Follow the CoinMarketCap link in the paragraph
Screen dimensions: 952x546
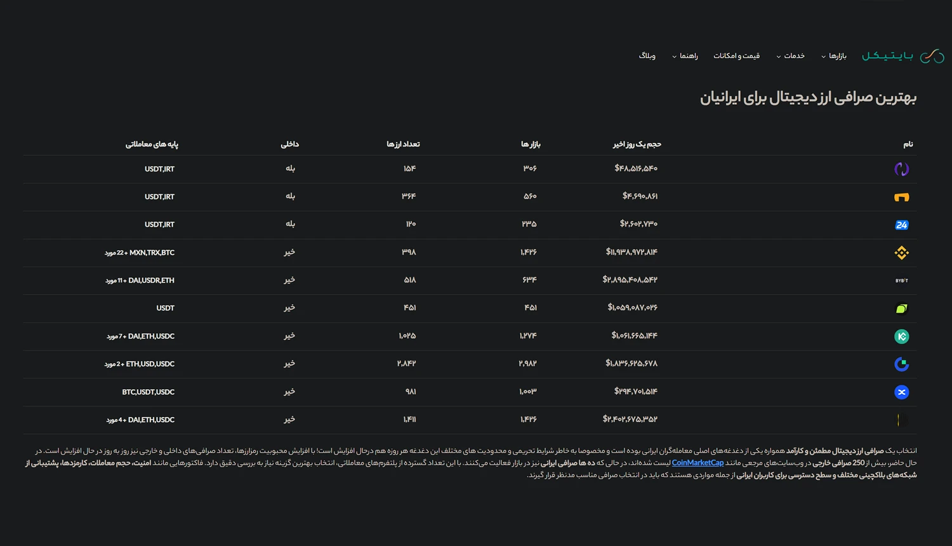pos(697,463)
